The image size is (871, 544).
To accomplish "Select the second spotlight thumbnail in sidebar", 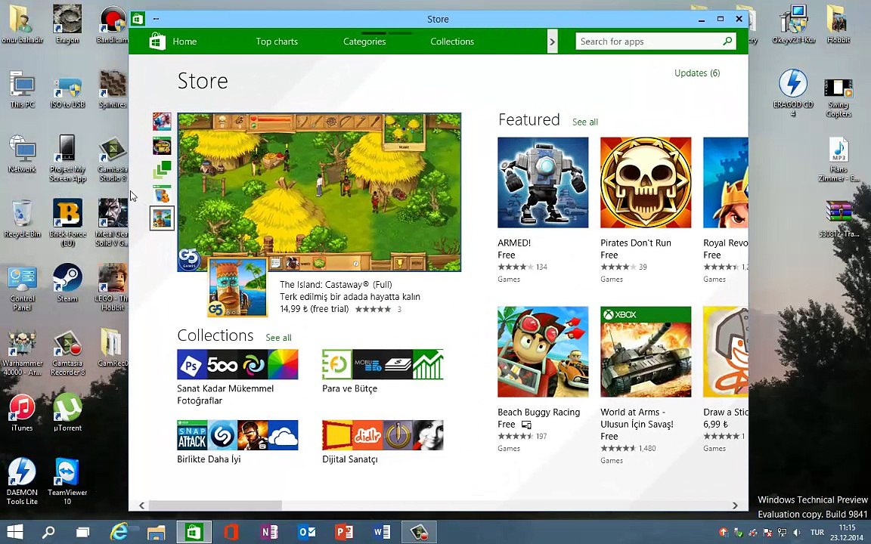I will [163, 146].
